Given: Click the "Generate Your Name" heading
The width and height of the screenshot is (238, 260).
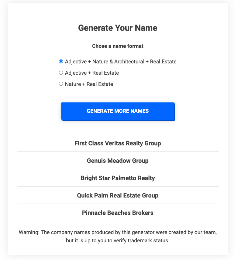Looking at the screenshot, I should tap(118, 28).
